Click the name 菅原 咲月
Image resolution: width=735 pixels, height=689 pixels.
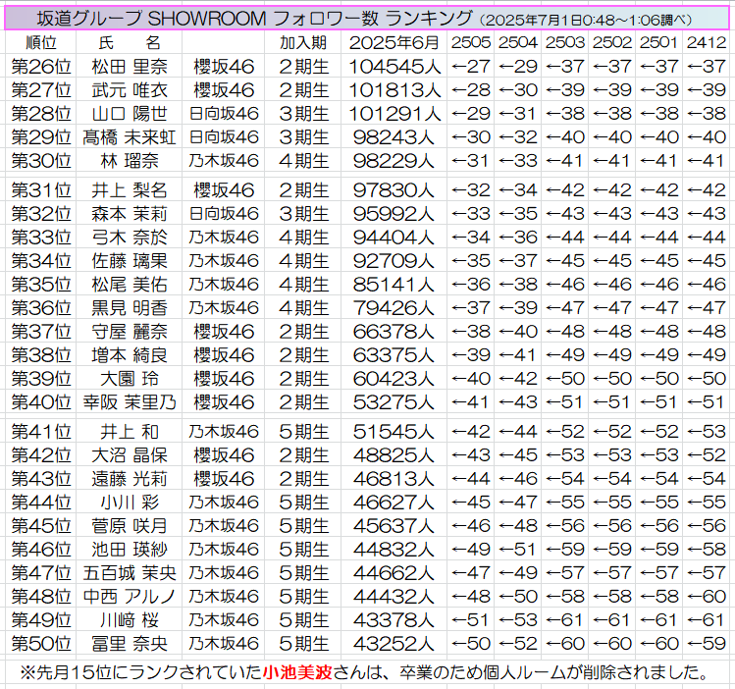130,525
